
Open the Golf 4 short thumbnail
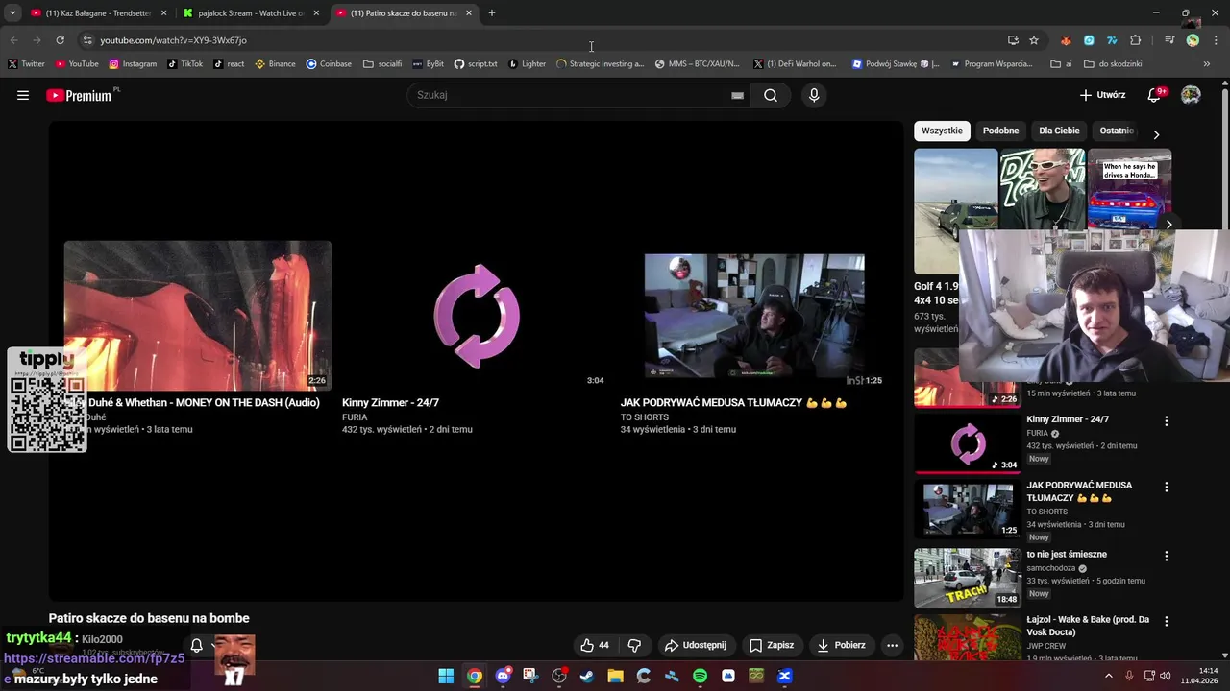(x=955, y=211)
